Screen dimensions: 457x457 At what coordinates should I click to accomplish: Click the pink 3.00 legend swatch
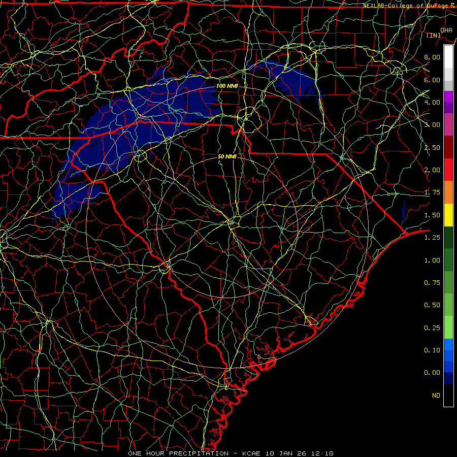(x=448, y=124)
